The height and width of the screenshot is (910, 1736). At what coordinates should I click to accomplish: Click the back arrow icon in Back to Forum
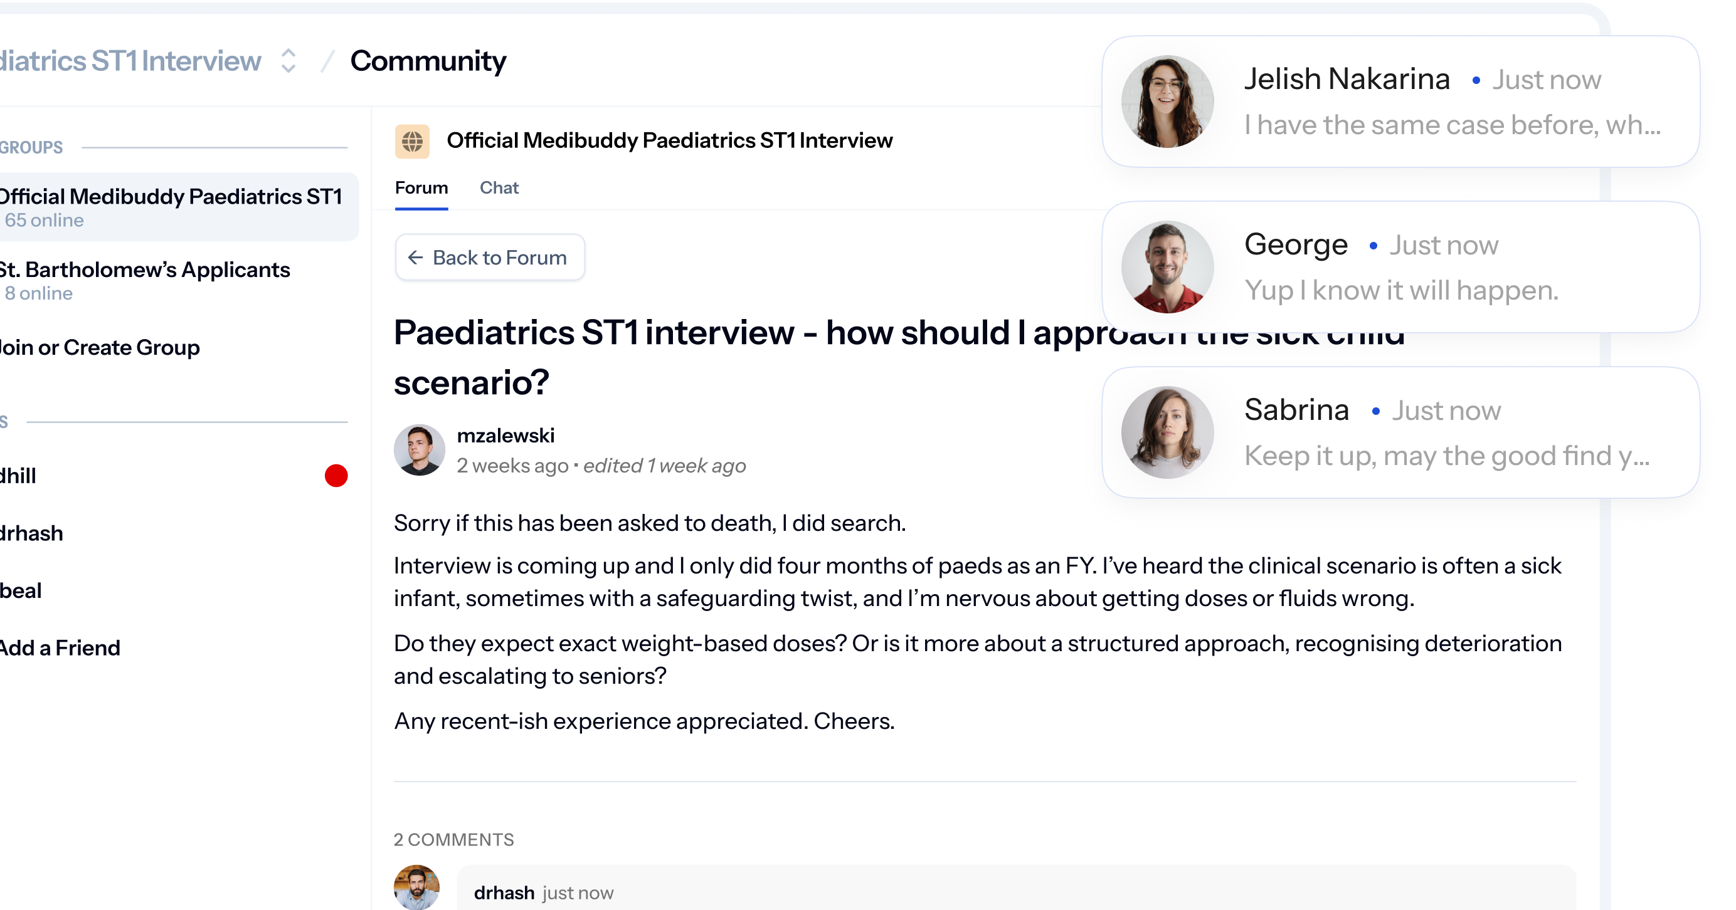pos(415,258)
